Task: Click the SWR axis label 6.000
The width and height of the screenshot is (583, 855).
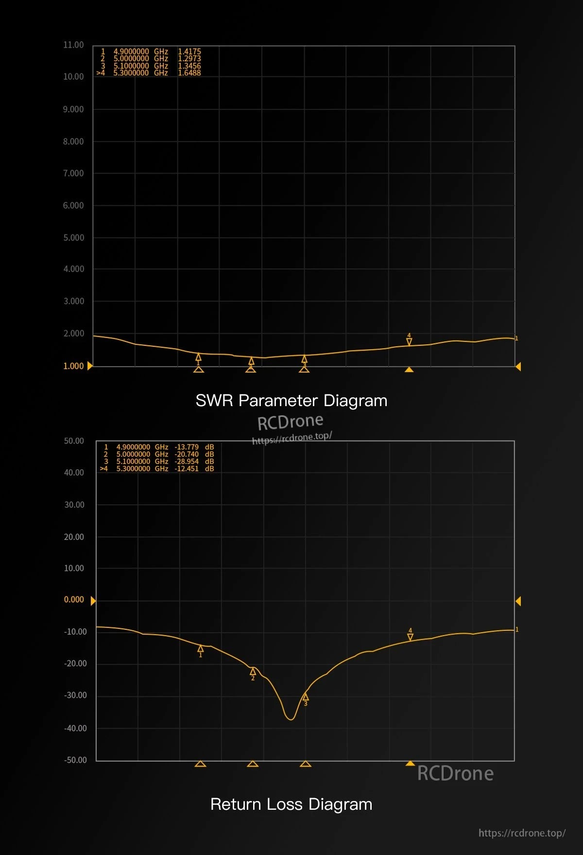Action: click(x=73, y=206)
